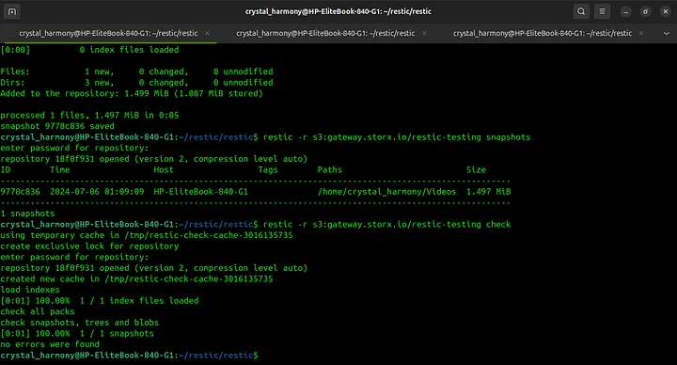Open the hamburger menu

point(602,11)
